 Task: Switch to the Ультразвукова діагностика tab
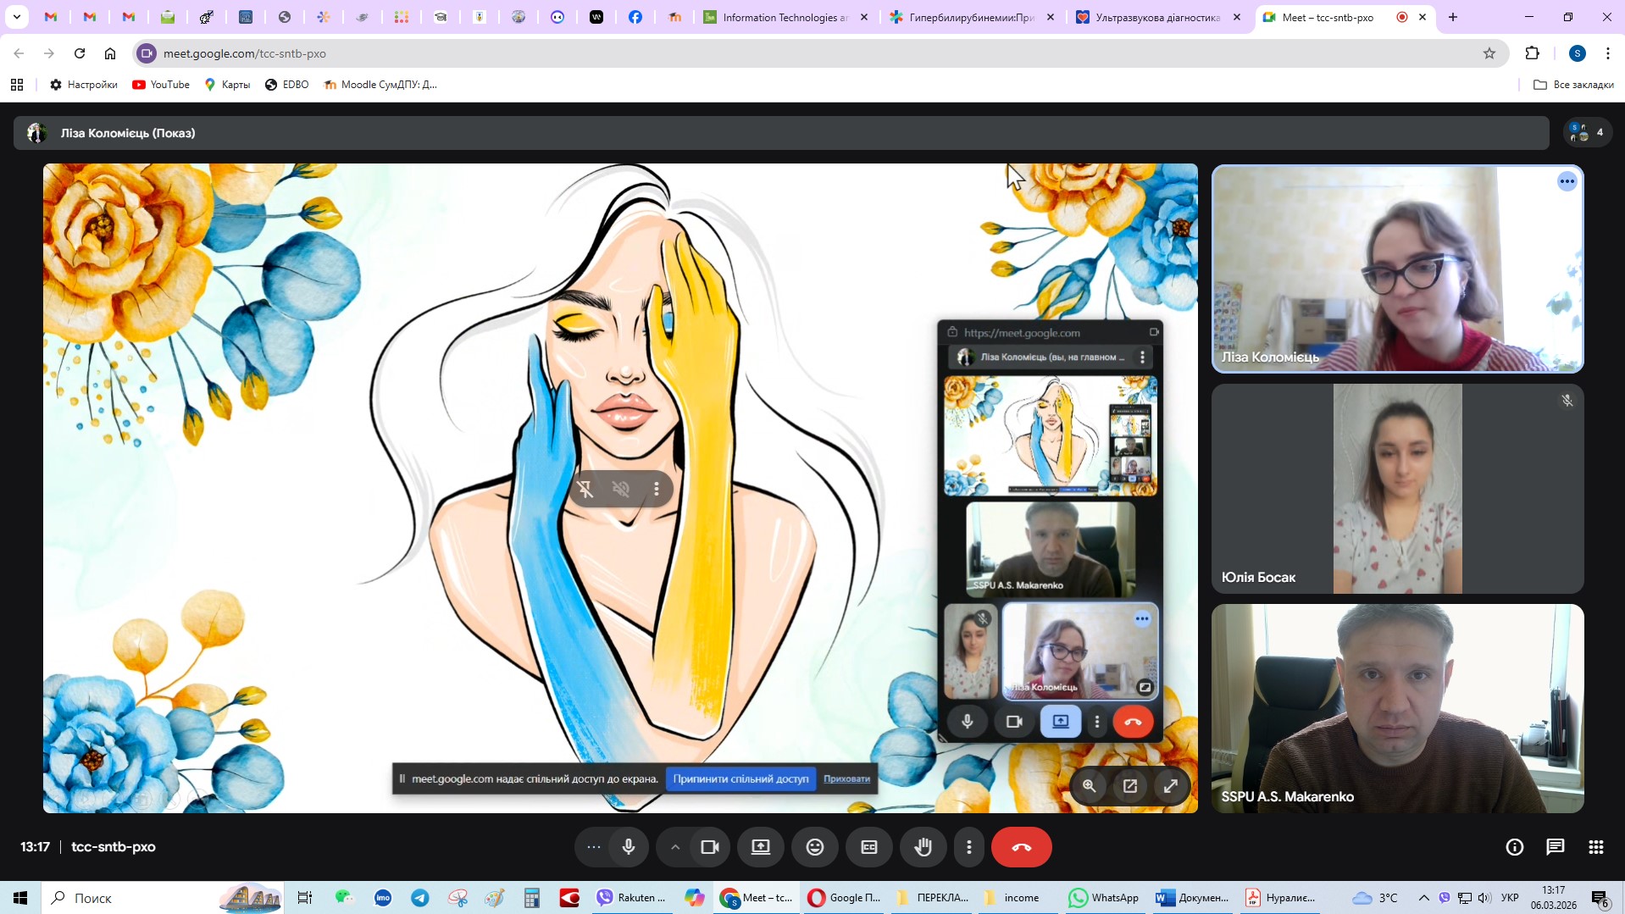(x=1156, y=17)
